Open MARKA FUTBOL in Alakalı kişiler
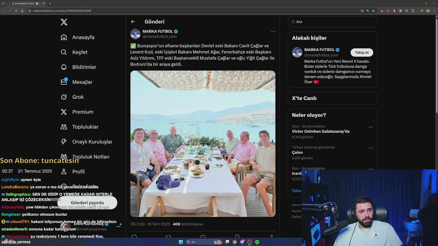 tap(320, 50)
